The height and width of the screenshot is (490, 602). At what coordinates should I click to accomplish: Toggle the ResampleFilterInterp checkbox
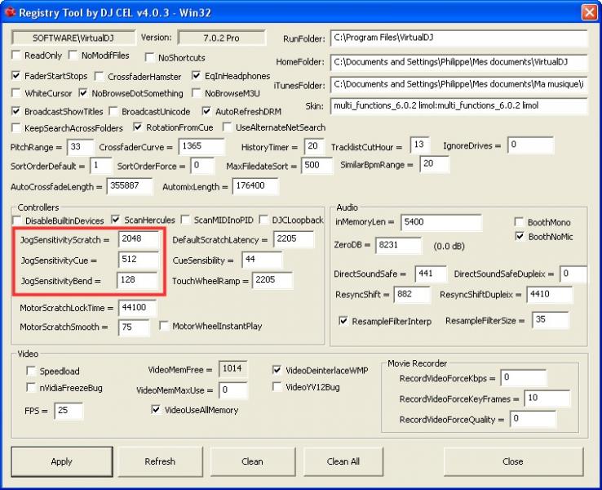343,321
